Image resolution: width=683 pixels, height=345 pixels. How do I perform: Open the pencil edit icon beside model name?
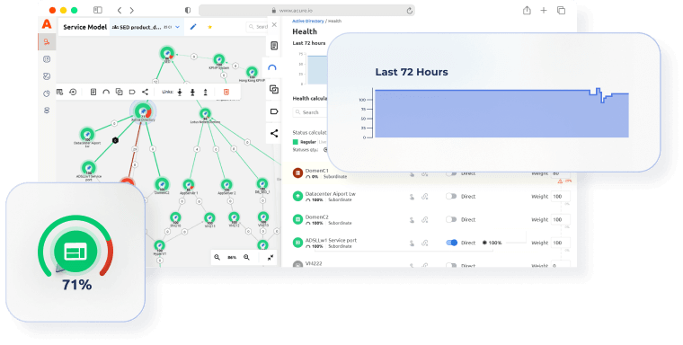click(193, 27)
